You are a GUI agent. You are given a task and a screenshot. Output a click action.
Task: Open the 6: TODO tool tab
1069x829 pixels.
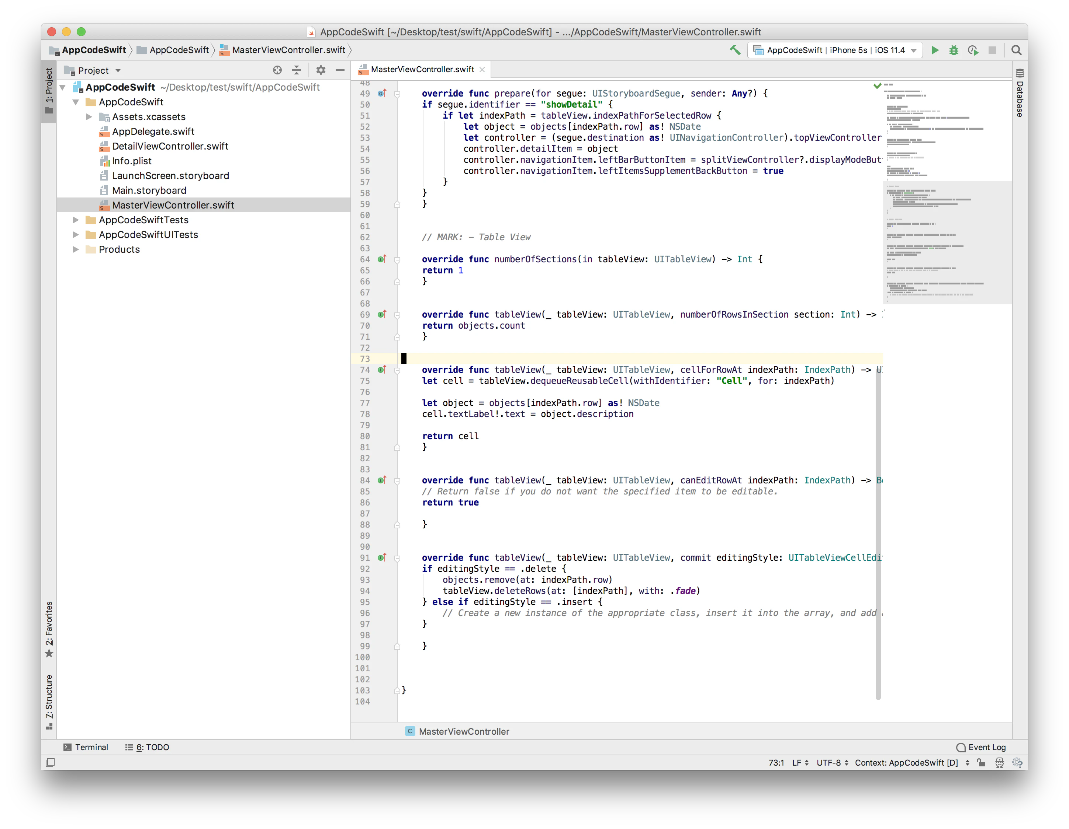point(147,747)
